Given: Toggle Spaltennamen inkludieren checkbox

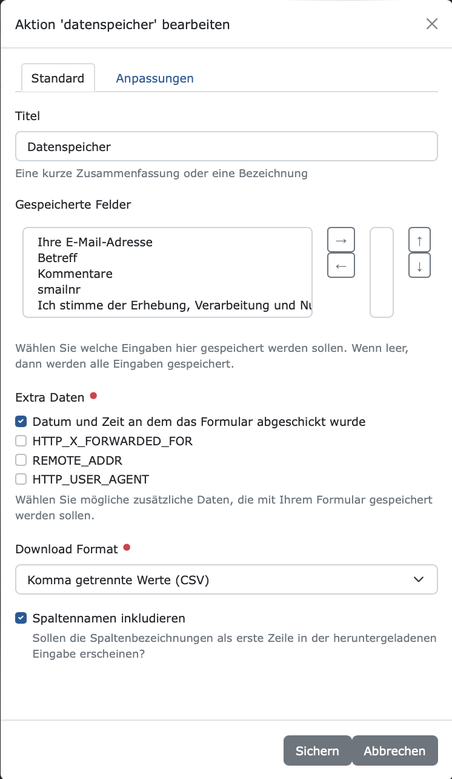Looking at the screenshot, I should [21, 618].
